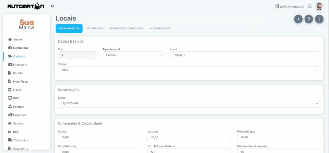Image resolution: width=329 pixels, height=153 pixels.
Task: Open the three-dot more options button
Action: pos(319,19)
